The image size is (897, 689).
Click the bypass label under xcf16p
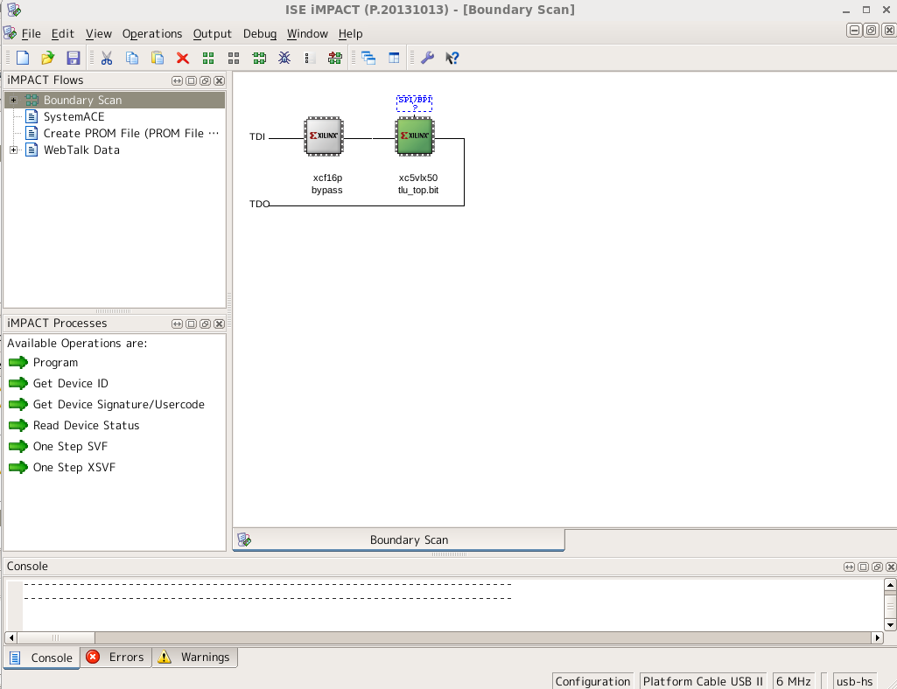(327, 190)
